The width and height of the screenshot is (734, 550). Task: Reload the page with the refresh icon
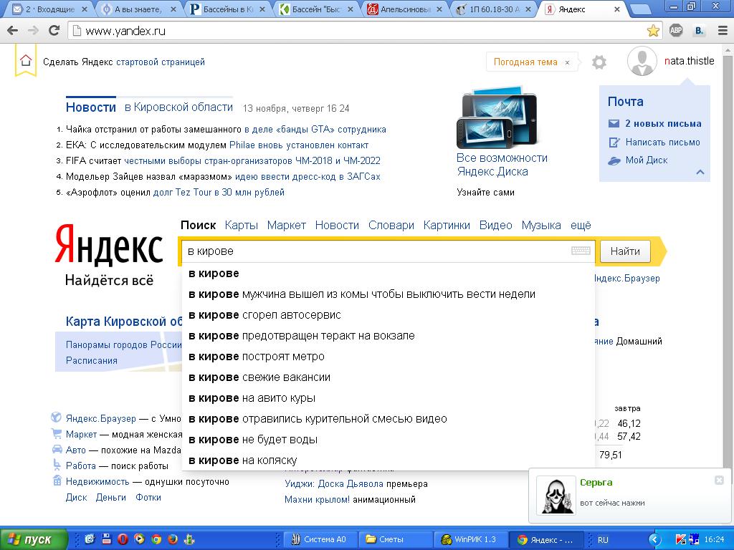pyautogui.click(x=54, y=30)
